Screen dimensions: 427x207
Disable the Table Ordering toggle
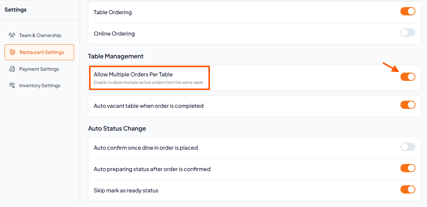point(408,12)
